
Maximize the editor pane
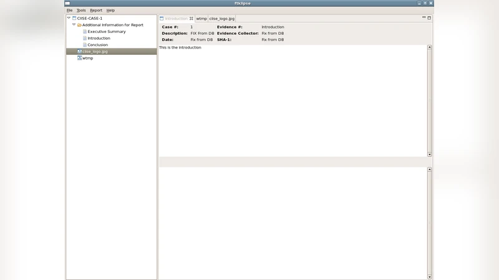pos(429,17)
